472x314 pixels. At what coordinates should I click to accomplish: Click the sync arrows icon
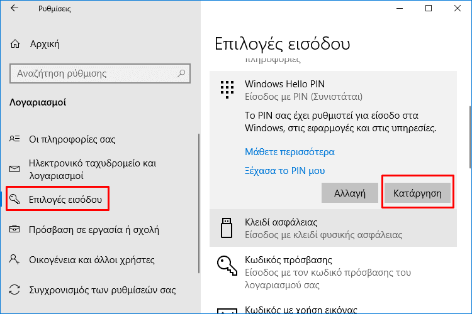pos(14,290)
